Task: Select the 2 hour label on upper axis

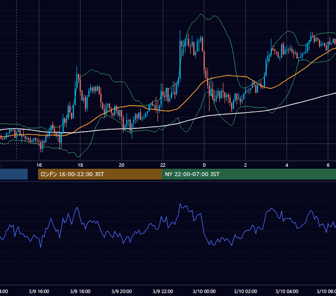Action: click(x=246, y=165)
